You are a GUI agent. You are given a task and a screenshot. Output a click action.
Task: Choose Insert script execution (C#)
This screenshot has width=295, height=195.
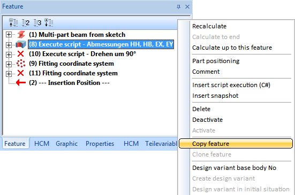point(231,85)
